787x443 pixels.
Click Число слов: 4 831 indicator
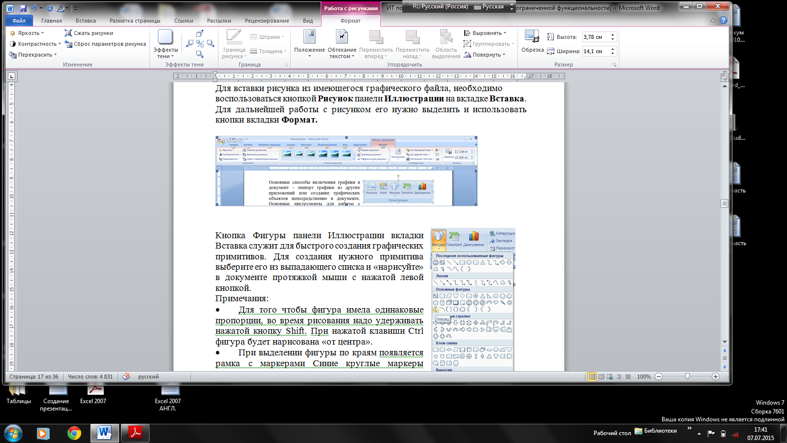click(90, 377)
